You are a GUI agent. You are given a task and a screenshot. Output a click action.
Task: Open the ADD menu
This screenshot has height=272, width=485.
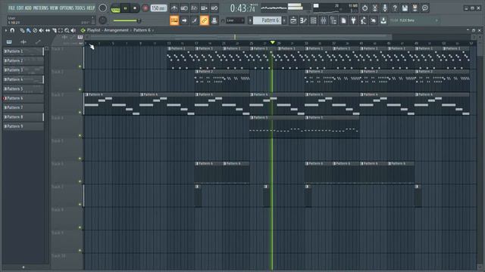(x=28, y=8)
